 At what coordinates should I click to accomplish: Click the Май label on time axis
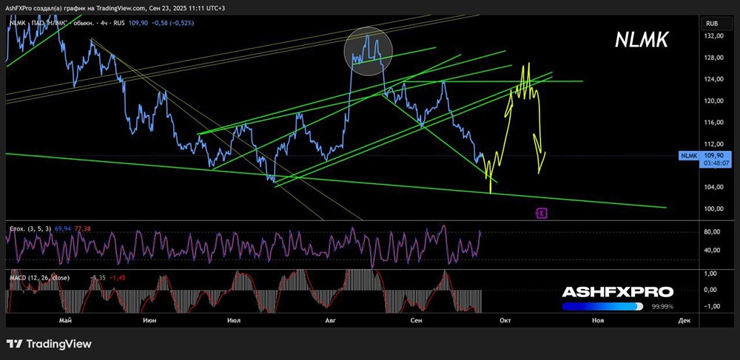coord(65,320)
